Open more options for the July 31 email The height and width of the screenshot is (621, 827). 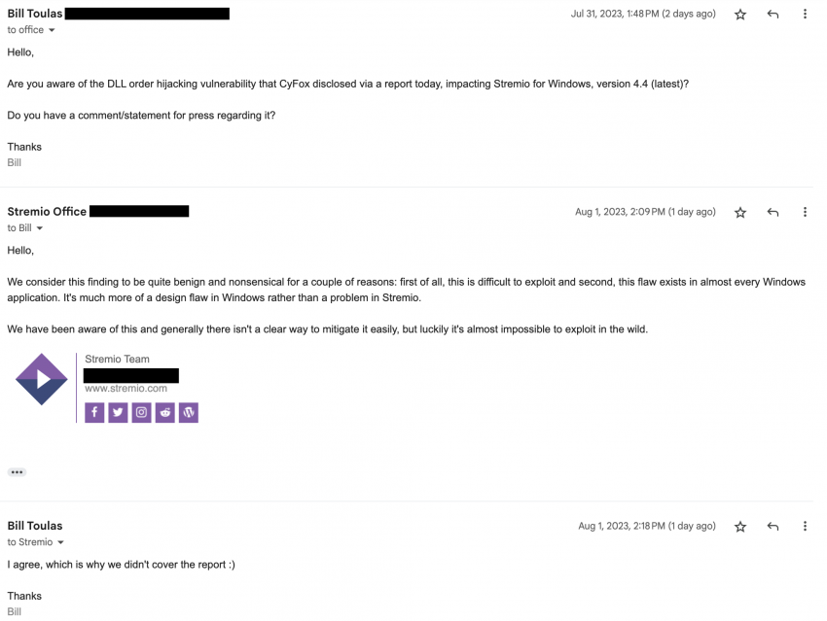(805, 14)
